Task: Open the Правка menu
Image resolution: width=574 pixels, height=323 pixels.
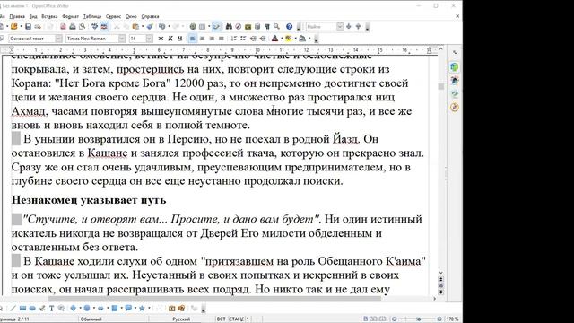Action: coord(17,16)
